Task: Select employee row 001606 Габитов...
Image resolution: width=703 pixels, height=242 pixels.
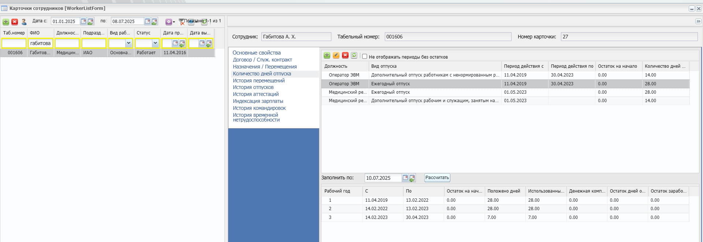Action: 107,53
